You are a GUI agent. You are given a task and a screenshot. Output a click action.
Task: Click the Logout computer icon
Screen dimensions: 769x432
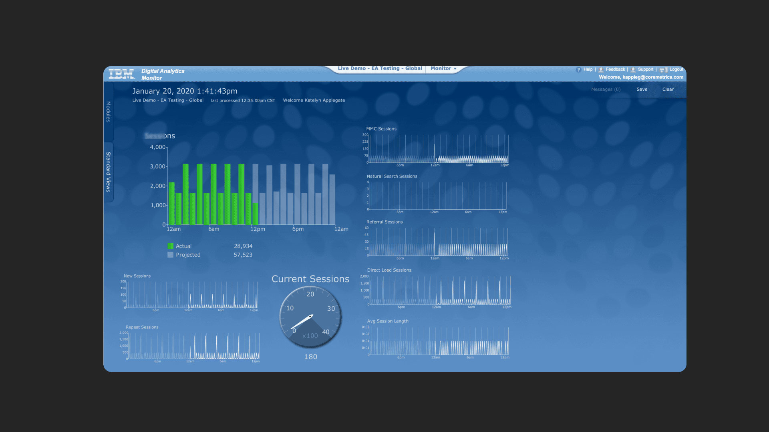coord(664,70)
